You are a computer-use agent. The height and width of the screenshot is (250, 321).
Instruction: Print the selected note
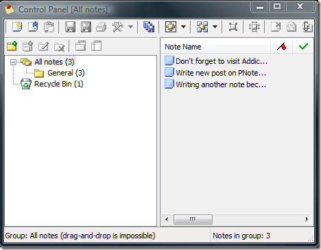point(102,27)
